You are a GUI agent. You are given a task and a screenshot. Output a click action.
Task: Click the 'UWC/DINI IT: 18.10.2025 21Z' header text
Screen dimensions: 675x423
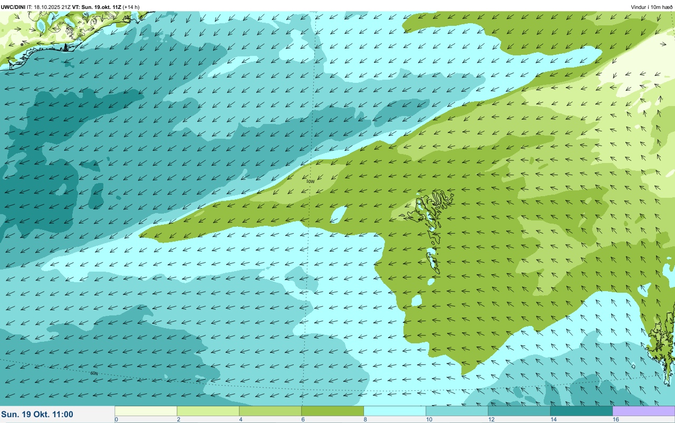tap(36, 7)
